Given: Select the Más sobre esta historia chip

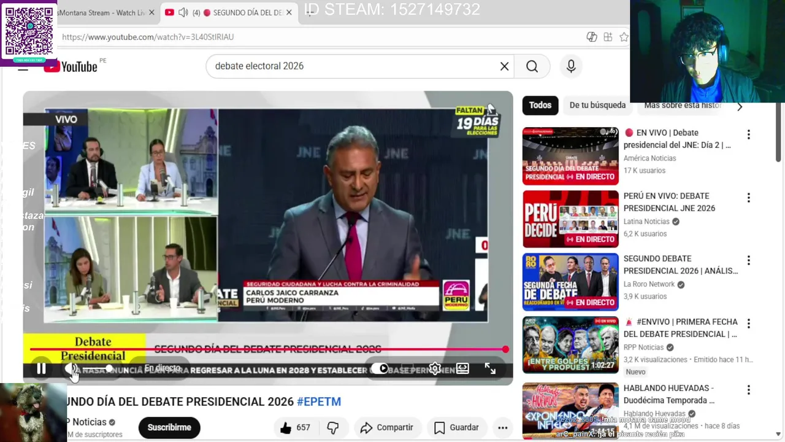Looking at the screenshot, I should pos(682,106).
